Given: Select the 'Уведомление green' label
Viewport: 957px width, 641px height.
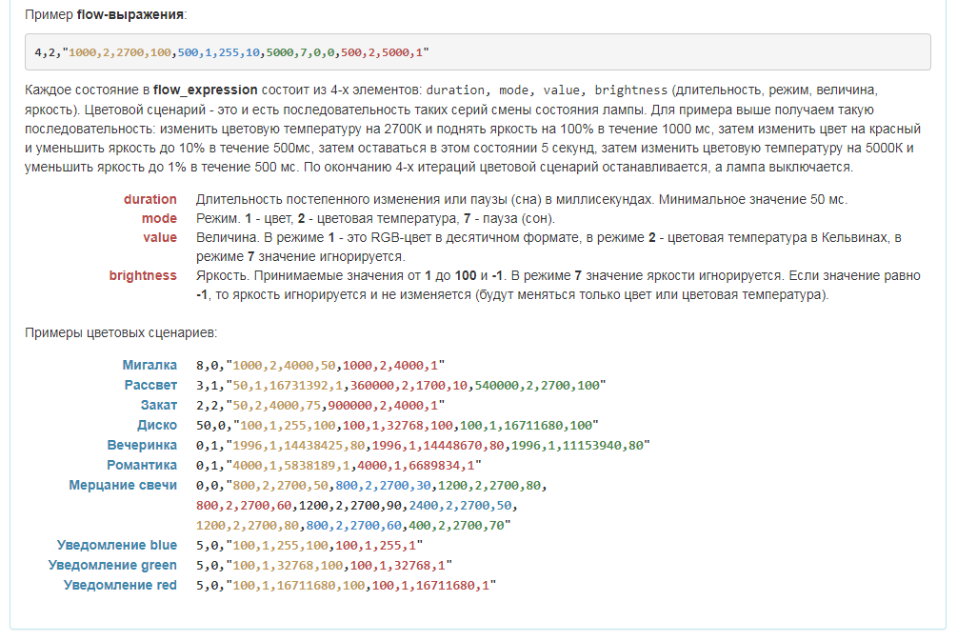Looking at the screenshot, I should tap(112, 565).
